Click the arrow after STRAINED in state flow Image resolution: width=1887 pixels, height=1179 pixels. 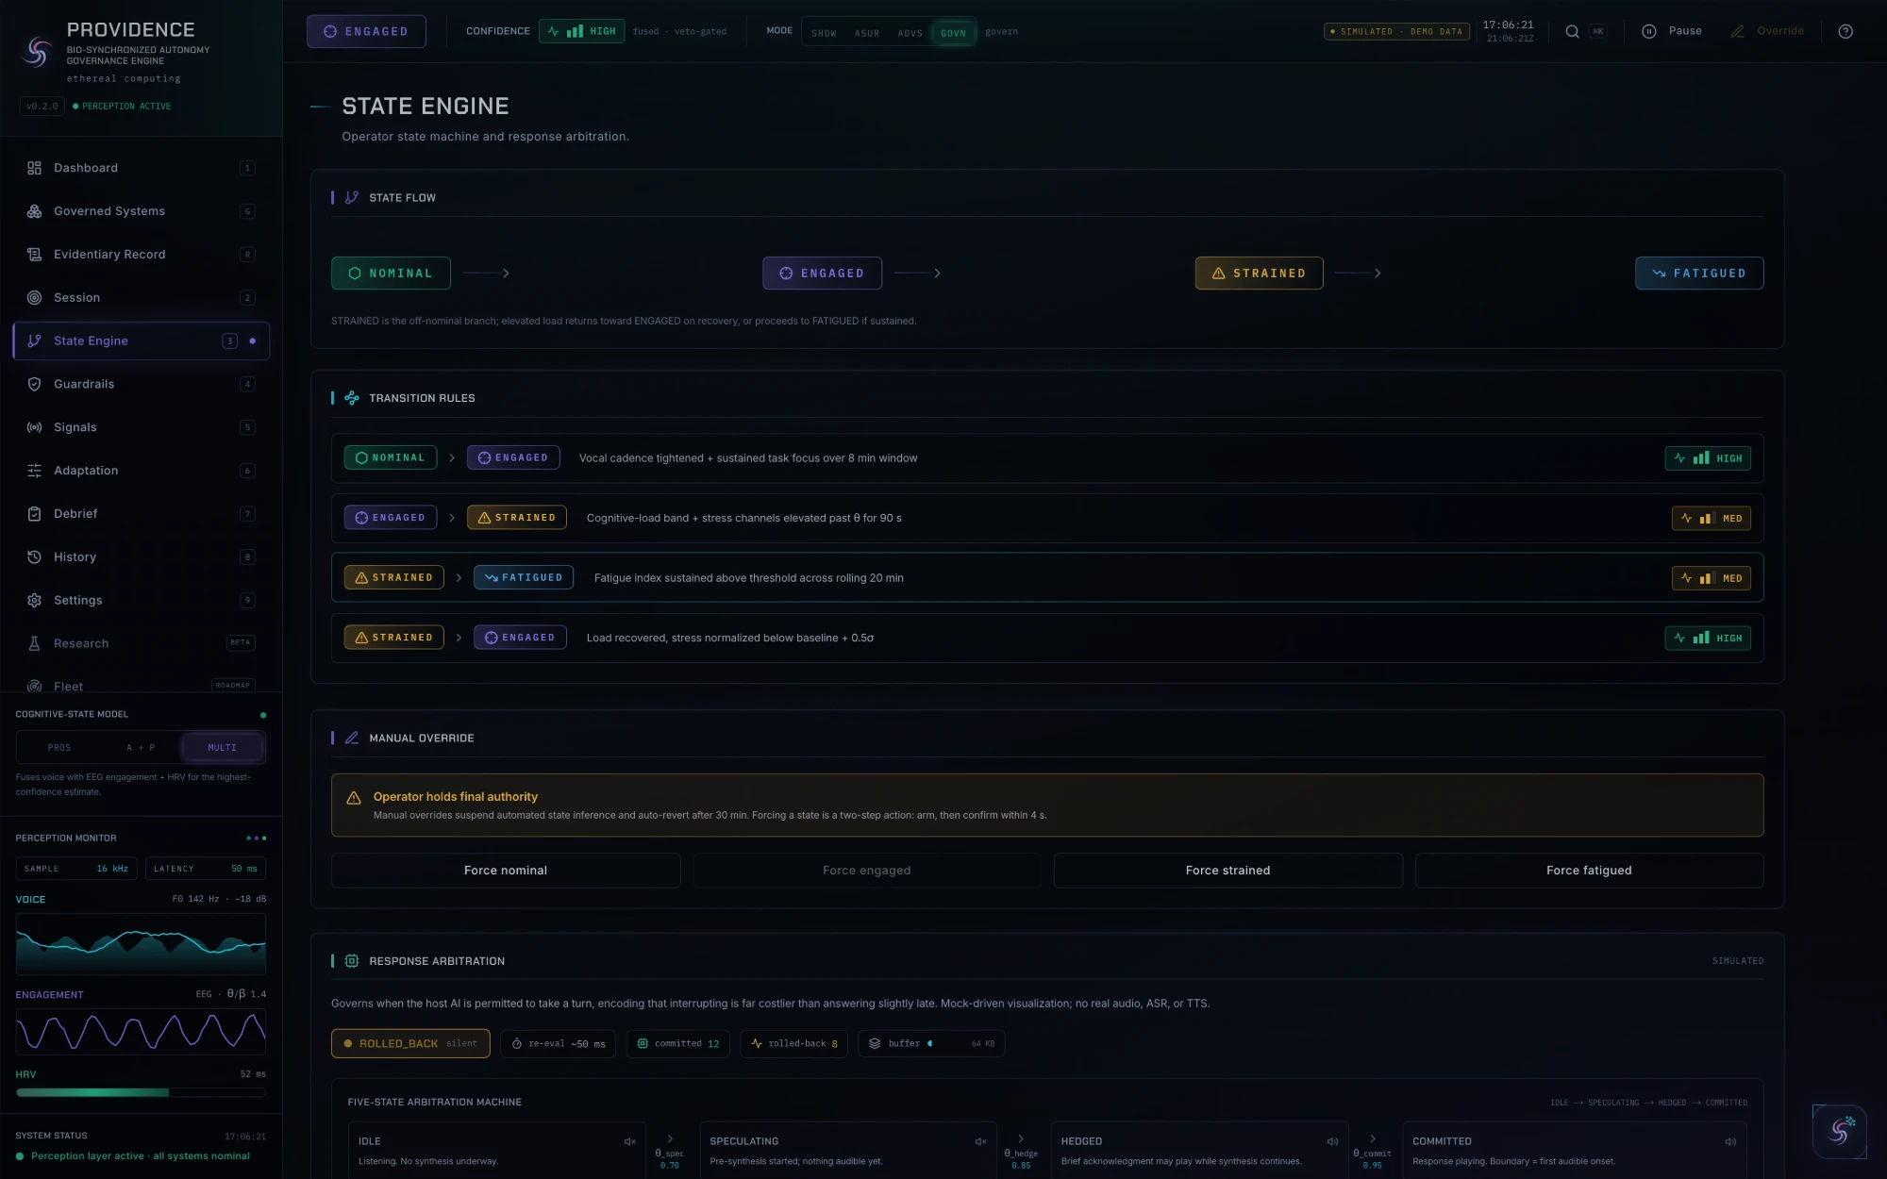tap(1359, 273)
